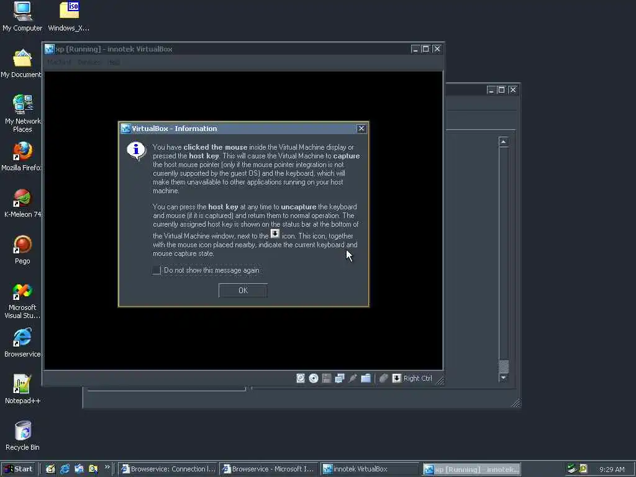Select Microsoft Visual Studio desktop shortcut
Screen dimensions: 636x477
[22, 301]
